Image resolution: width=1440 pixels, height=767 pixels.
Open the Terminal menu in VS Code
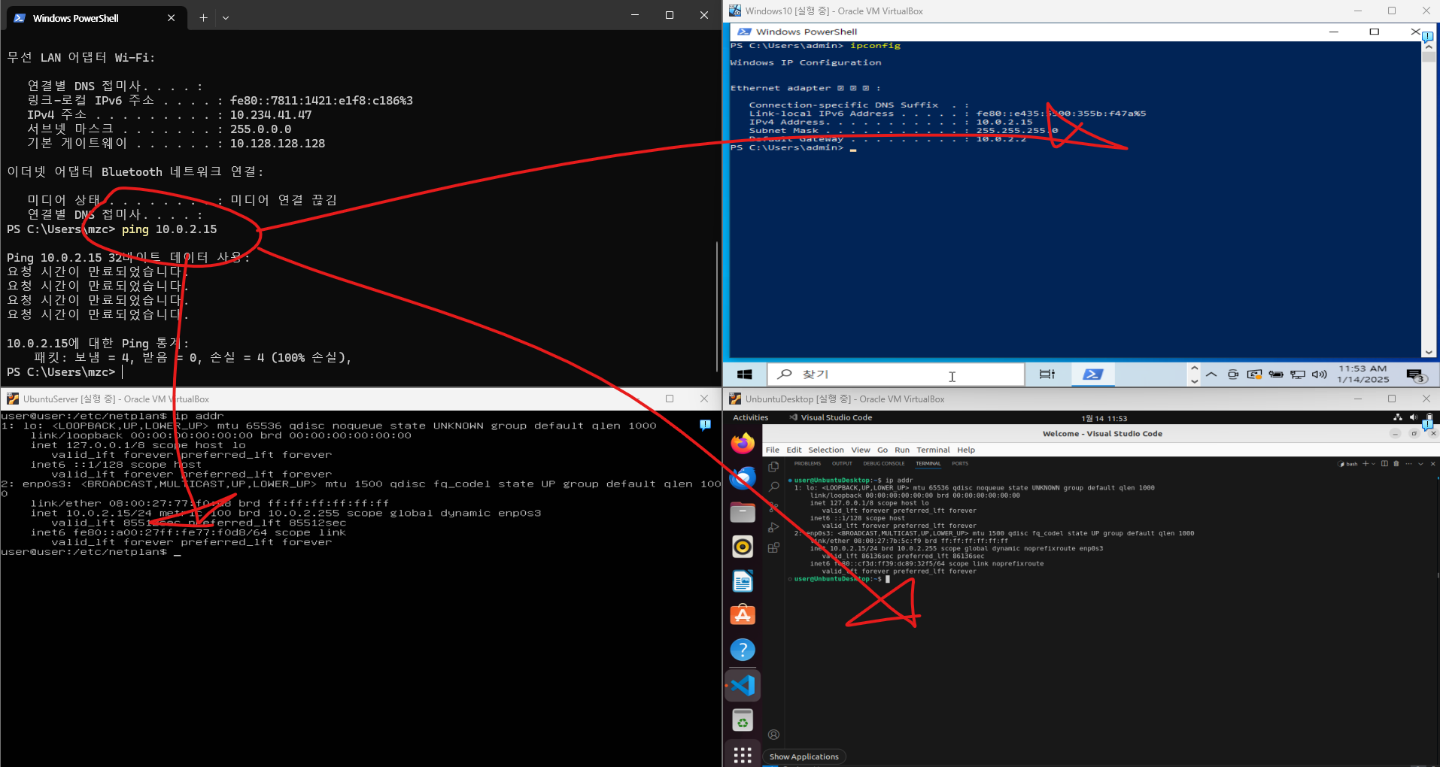pos(933,450)
